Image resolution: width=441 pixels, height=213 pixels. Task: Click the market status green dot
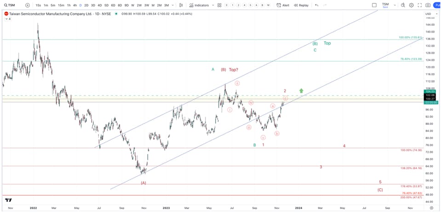click(x=116, y=13)
